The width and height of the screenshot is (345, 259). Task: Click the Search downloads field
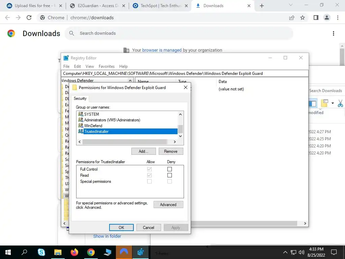(179, 33)
